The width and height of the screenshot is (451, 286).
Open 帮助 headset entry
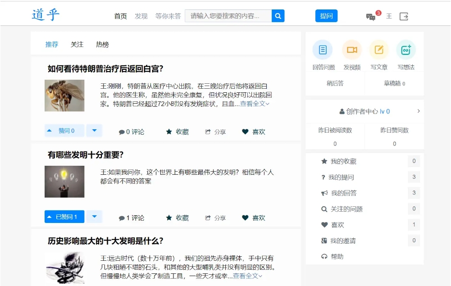(333, 256)
